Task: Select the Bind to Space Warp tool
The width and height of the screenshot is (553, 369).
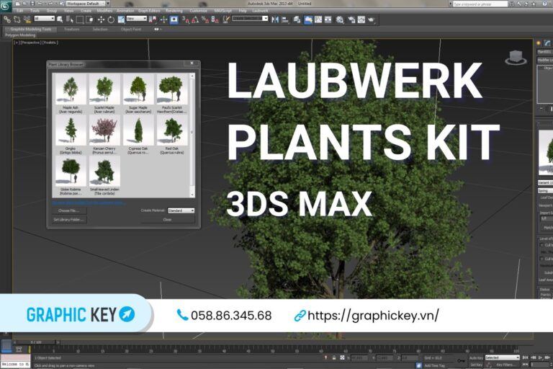Action: click(x=27, y=19)
